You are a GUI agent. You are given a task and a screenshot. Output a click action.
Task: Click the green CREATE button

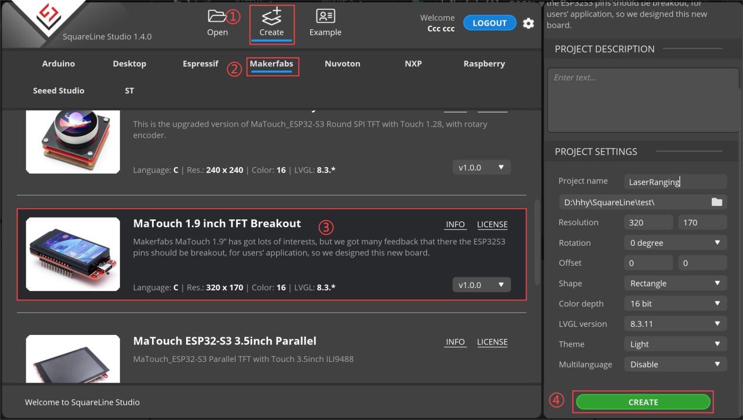tap(643, 402)
